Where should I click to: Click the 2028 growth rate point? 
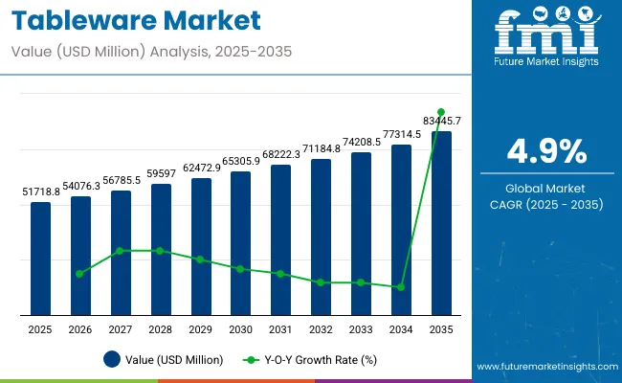160,251
